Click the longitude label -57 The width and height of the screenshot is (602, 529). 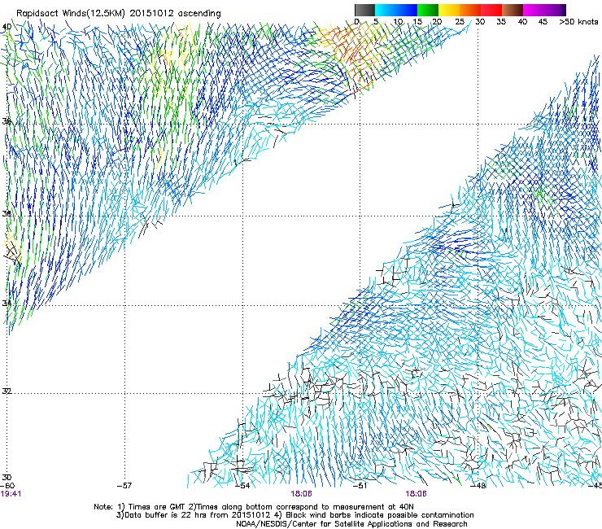click(x=124, y=486)
